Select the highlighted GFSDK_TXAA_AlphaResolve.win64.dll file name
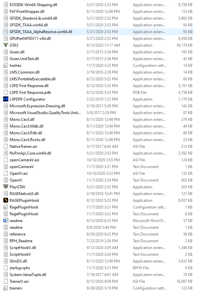The image size is (204, 293). [41, 32]
